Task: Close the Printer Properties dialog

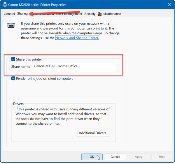Action: point(169,5)
